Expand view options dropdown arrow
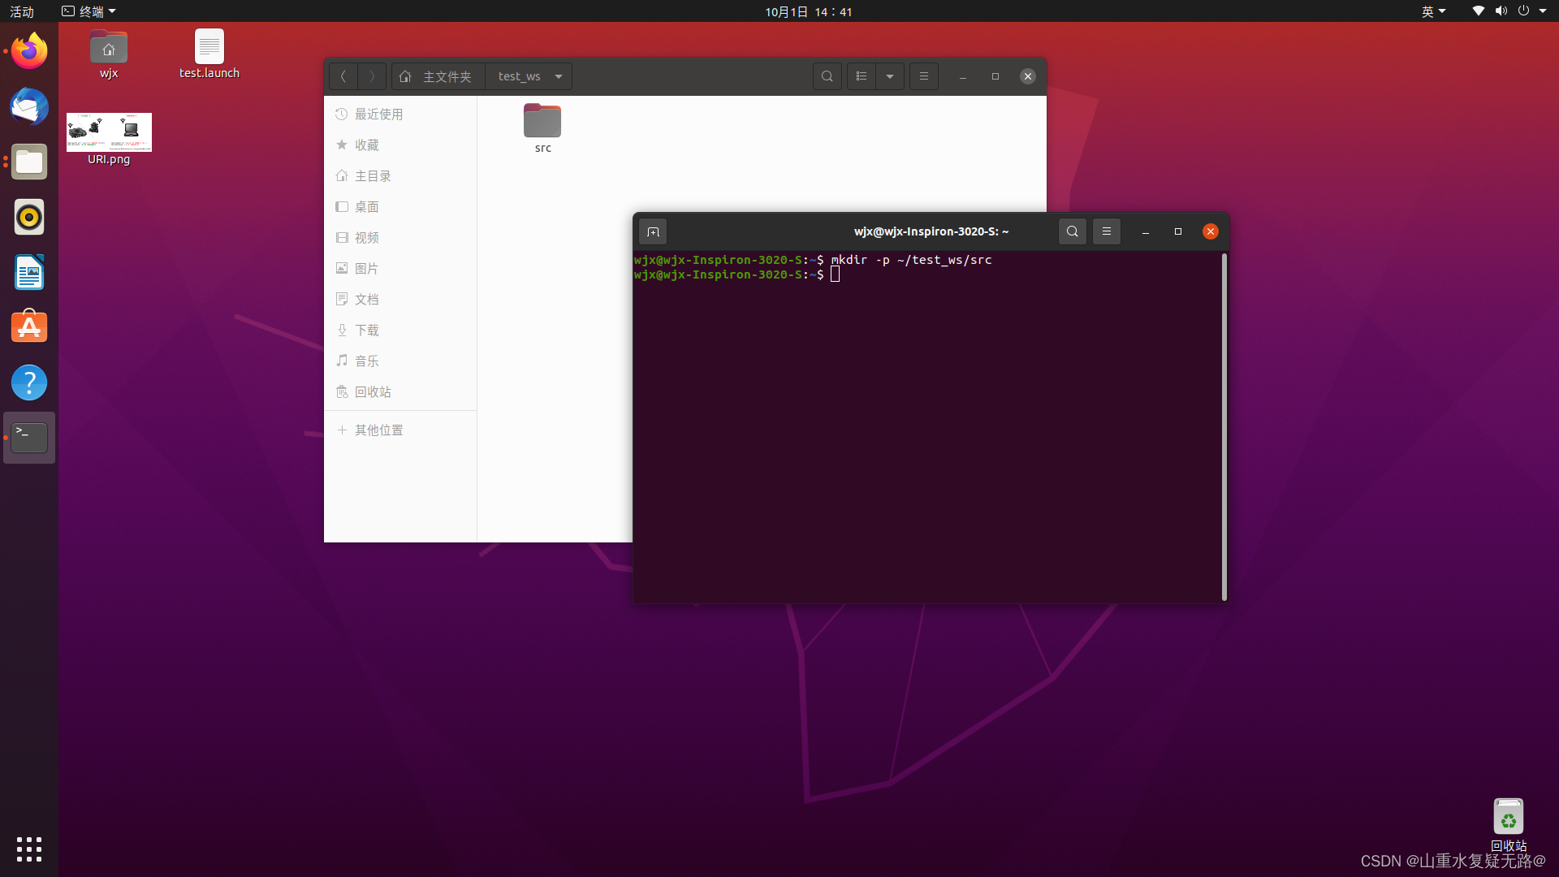The image size is (1559, 877). pyautogui.click(x=890, y=76)
